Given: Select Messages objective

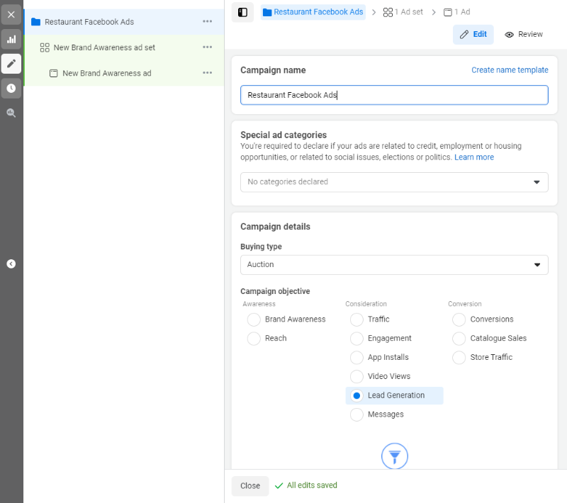Looking at the screenshot, I should (x=357, y=414).
